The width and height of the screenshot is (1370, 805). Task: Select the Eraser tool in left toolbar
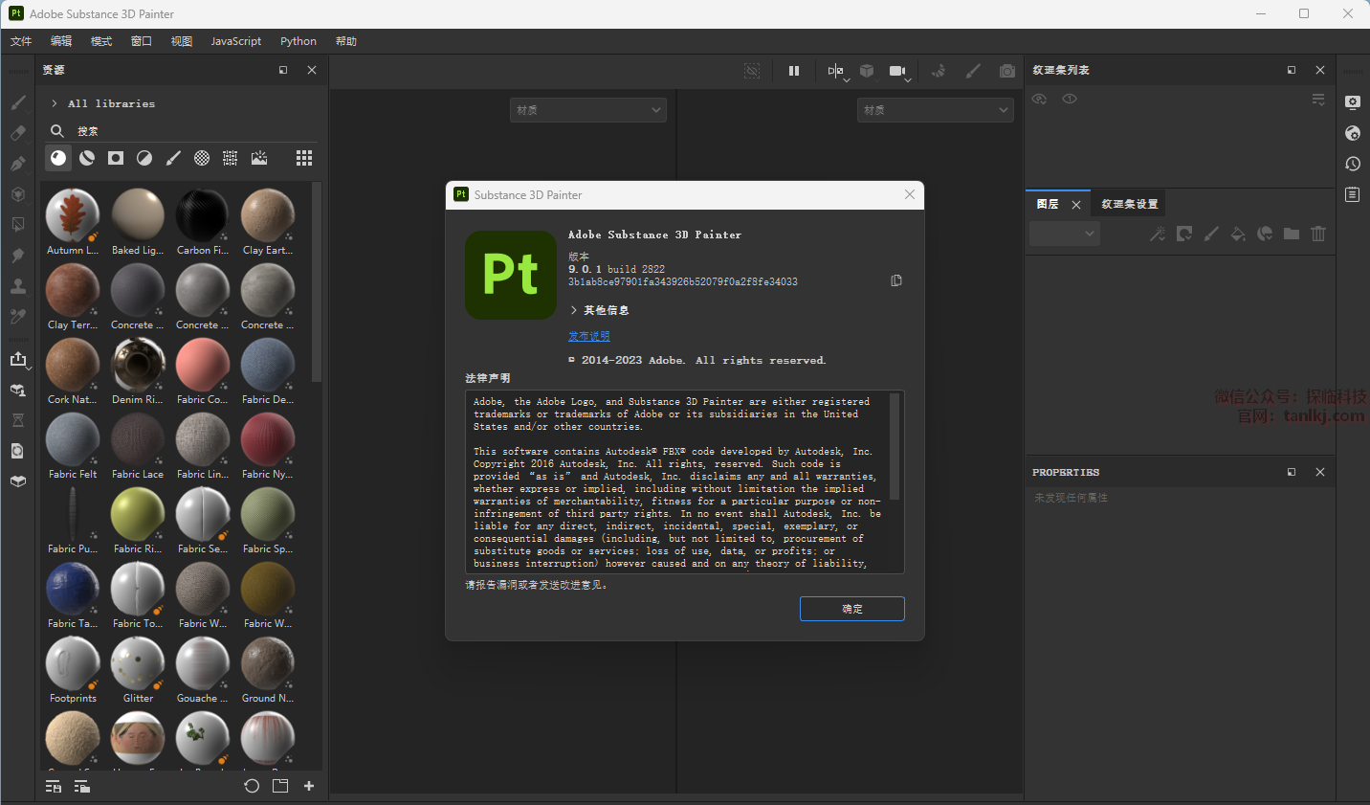[18, 133]
